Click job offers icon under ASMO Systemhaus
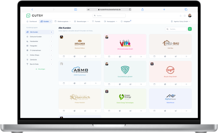The image size is (218, 133). point(64,83)
